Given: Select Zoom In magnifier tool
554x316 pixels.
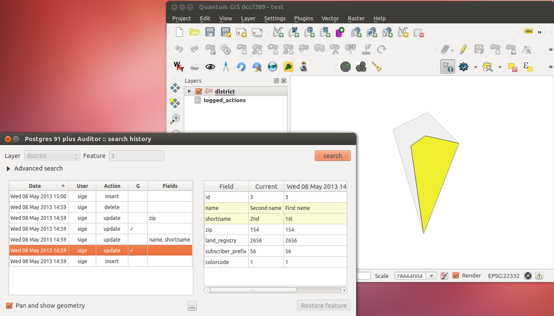Looking at the screenshot, I should (175, 119).
